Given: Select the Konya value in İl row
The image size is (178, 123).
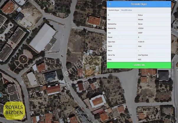Looking at the screenshot, I should (141, 15).
